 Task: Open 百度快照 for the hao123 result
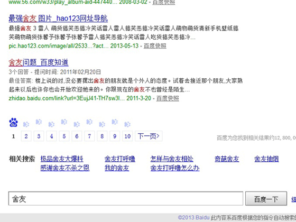(155, 46)
